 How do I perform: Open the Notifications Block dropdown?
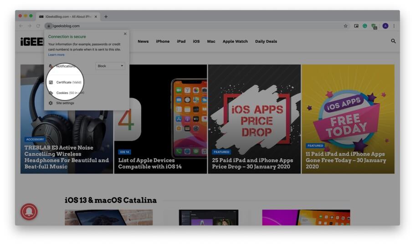coord(110,66)
